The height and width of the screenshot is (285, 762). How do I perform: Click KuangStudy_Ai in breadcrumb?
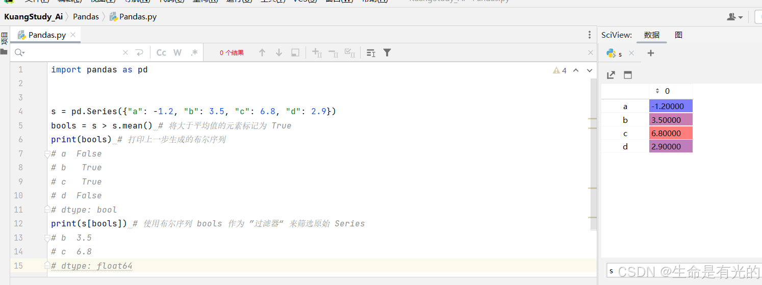[x=34, y=16]
